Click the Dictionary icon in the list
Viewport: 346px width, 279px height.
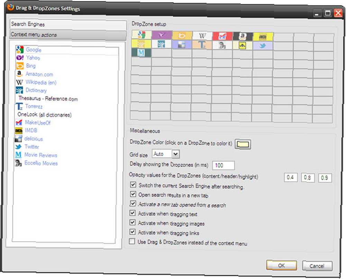coord(19,90)
